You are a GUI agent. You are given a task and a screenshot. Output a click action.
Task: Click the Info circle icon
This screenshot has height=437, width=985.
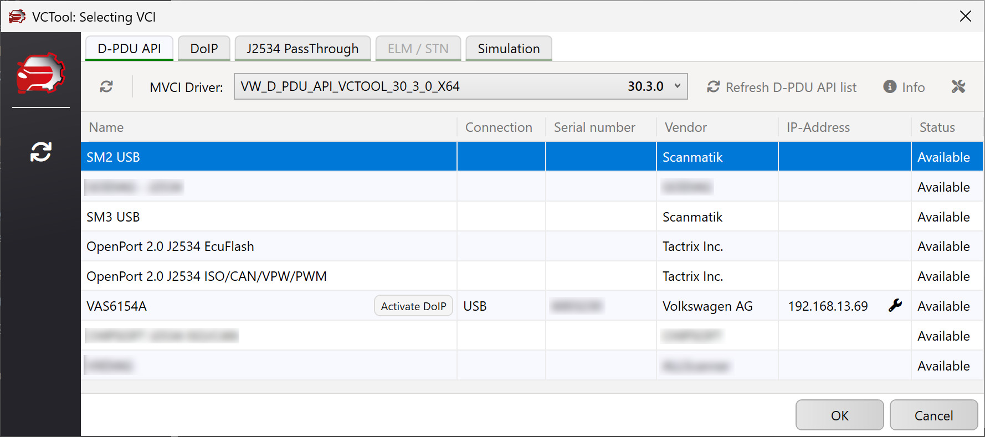[x=890, y=87]
